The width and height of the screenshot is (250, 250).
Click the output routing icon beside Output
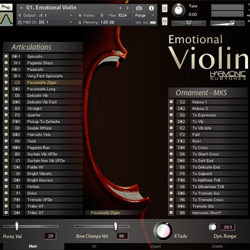pyautogui.click(x=20, y=15)
